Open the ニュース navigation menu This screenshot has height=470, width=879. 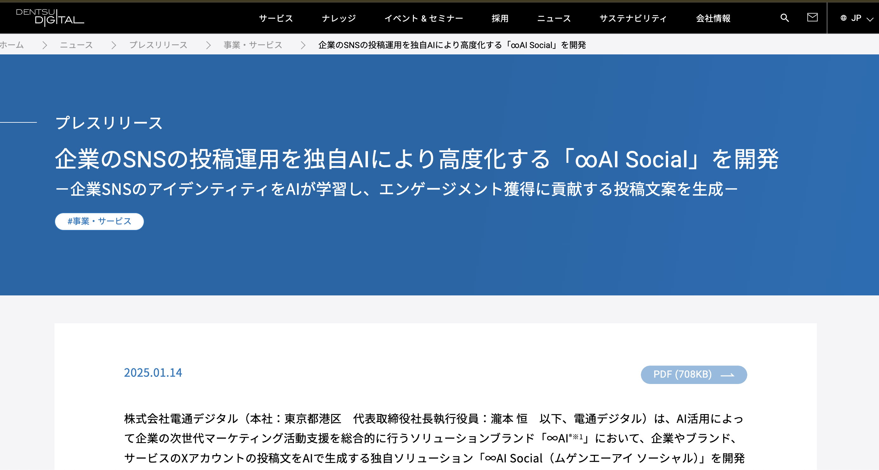(554, 18)
